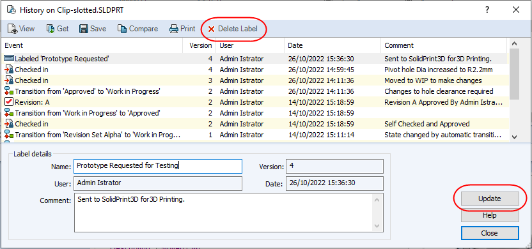Select the version 4 'Checked in' row

[x=256, y=70]
